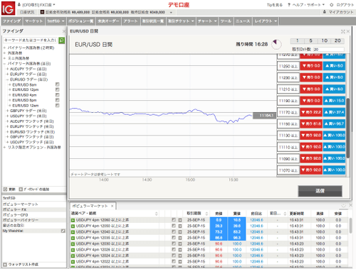Click the edit icon beside My Watchlist
Image resolution: width=356 pixels, height=269 pixels.
pos(63,231)
